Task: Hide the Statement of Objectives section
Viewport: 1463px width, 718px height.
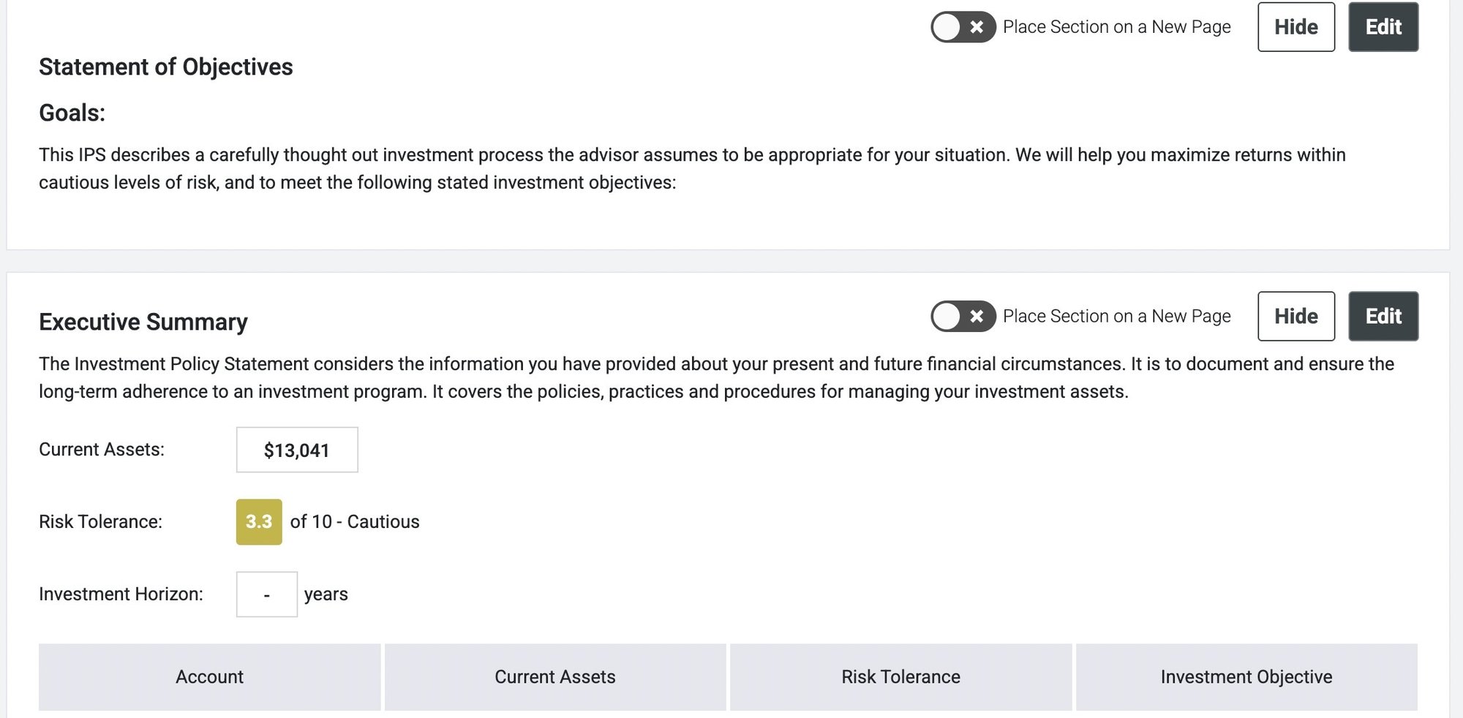Action: (1296, 27)
